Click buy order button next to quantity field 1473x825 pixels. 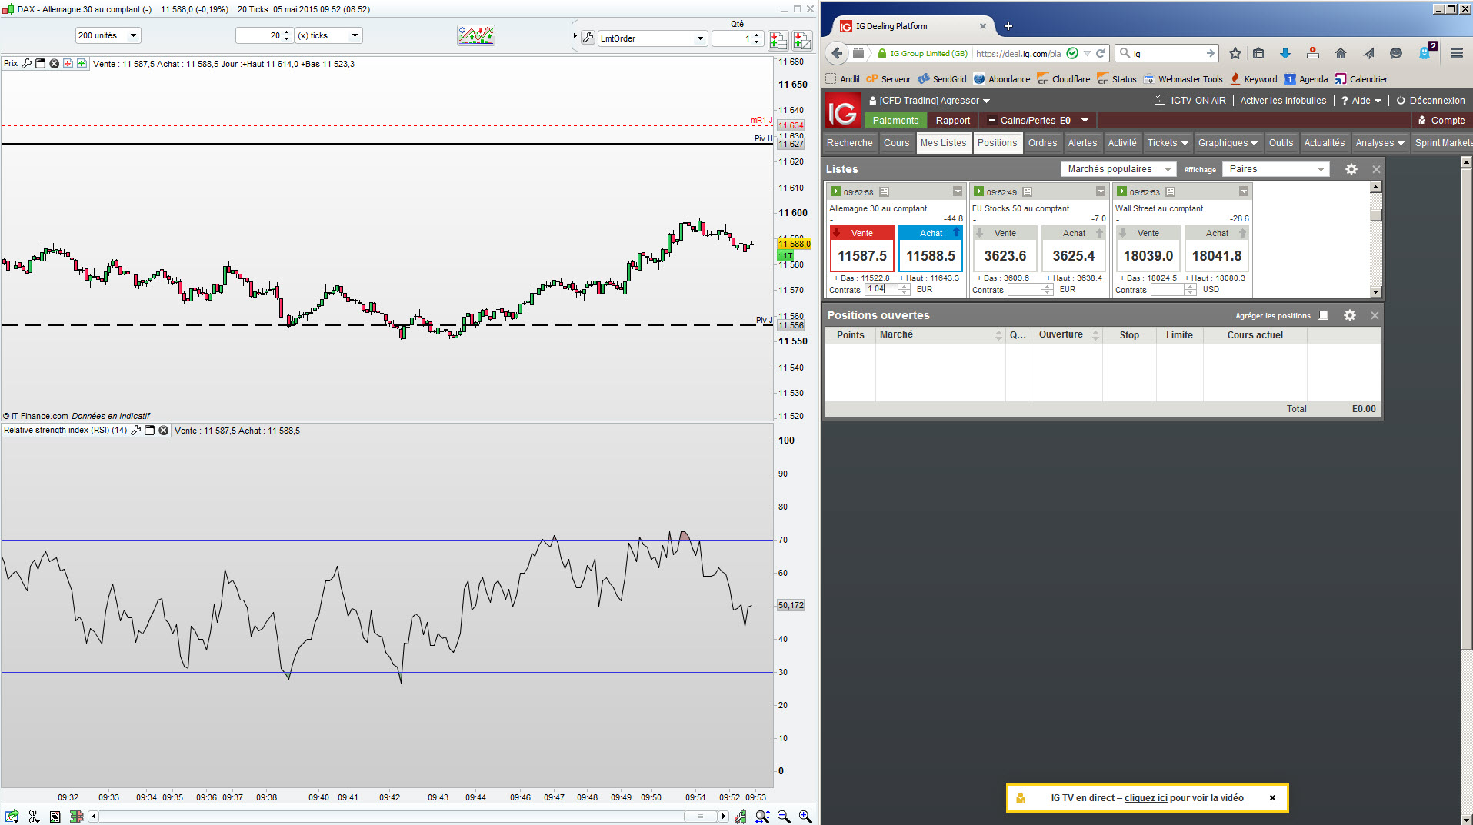(778, 40)
